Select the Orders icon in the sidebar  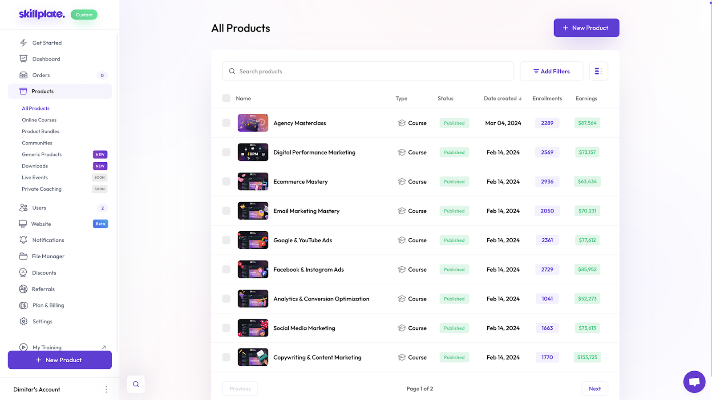point(23,75)
